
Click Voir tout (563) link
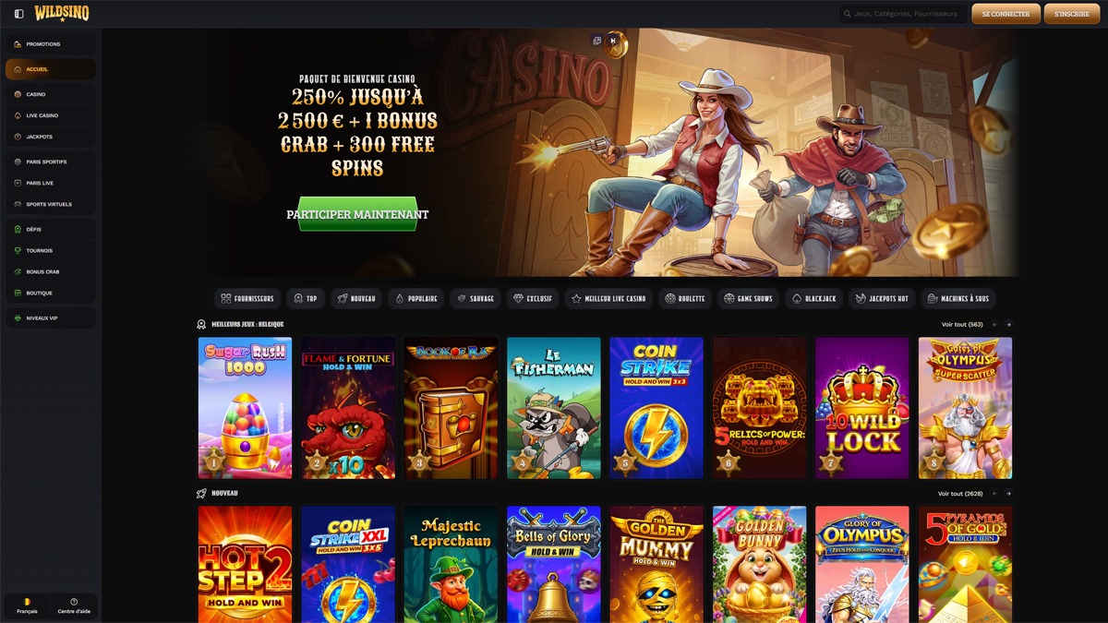(x=962, y=325)
